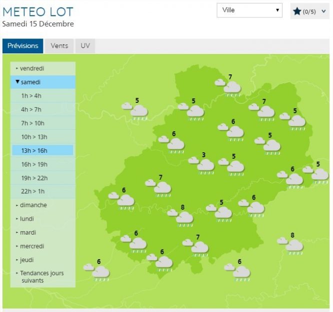Click the Samedi 15 Décembre date text
Viewport: 333px width, 312px height.
38,24
